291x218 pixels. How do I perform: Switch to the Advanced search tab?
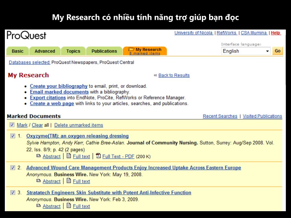tap(45, 51)
